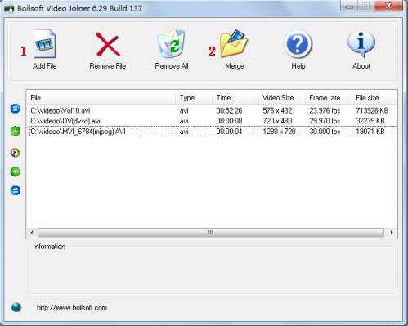Click the horizontal scrollbar thumb in file list
Image resolution: width=408 pixels, height=326 pixels.
tap(211, 233)
